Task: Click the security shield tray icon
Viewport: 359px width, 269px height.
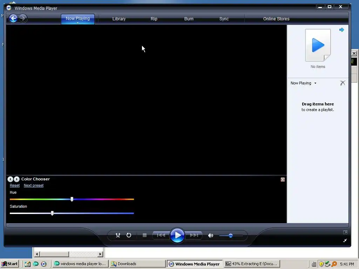Action: pos(321,264)
